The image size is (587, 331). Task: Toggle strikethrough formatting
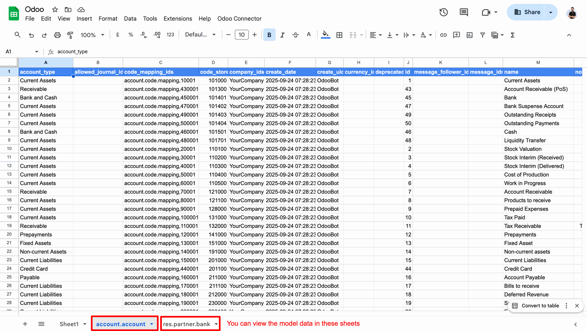295,35
